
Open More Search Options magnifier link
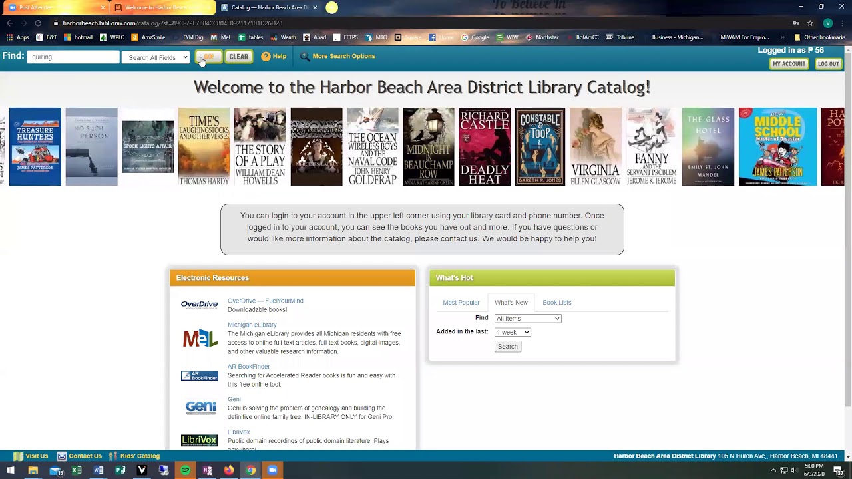(338, 57)
